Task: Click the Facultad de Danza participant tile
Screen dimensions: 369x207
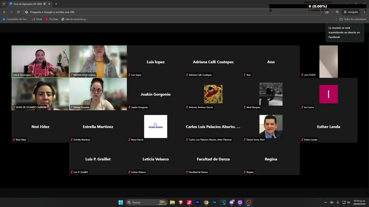Action: pos(213,159)
